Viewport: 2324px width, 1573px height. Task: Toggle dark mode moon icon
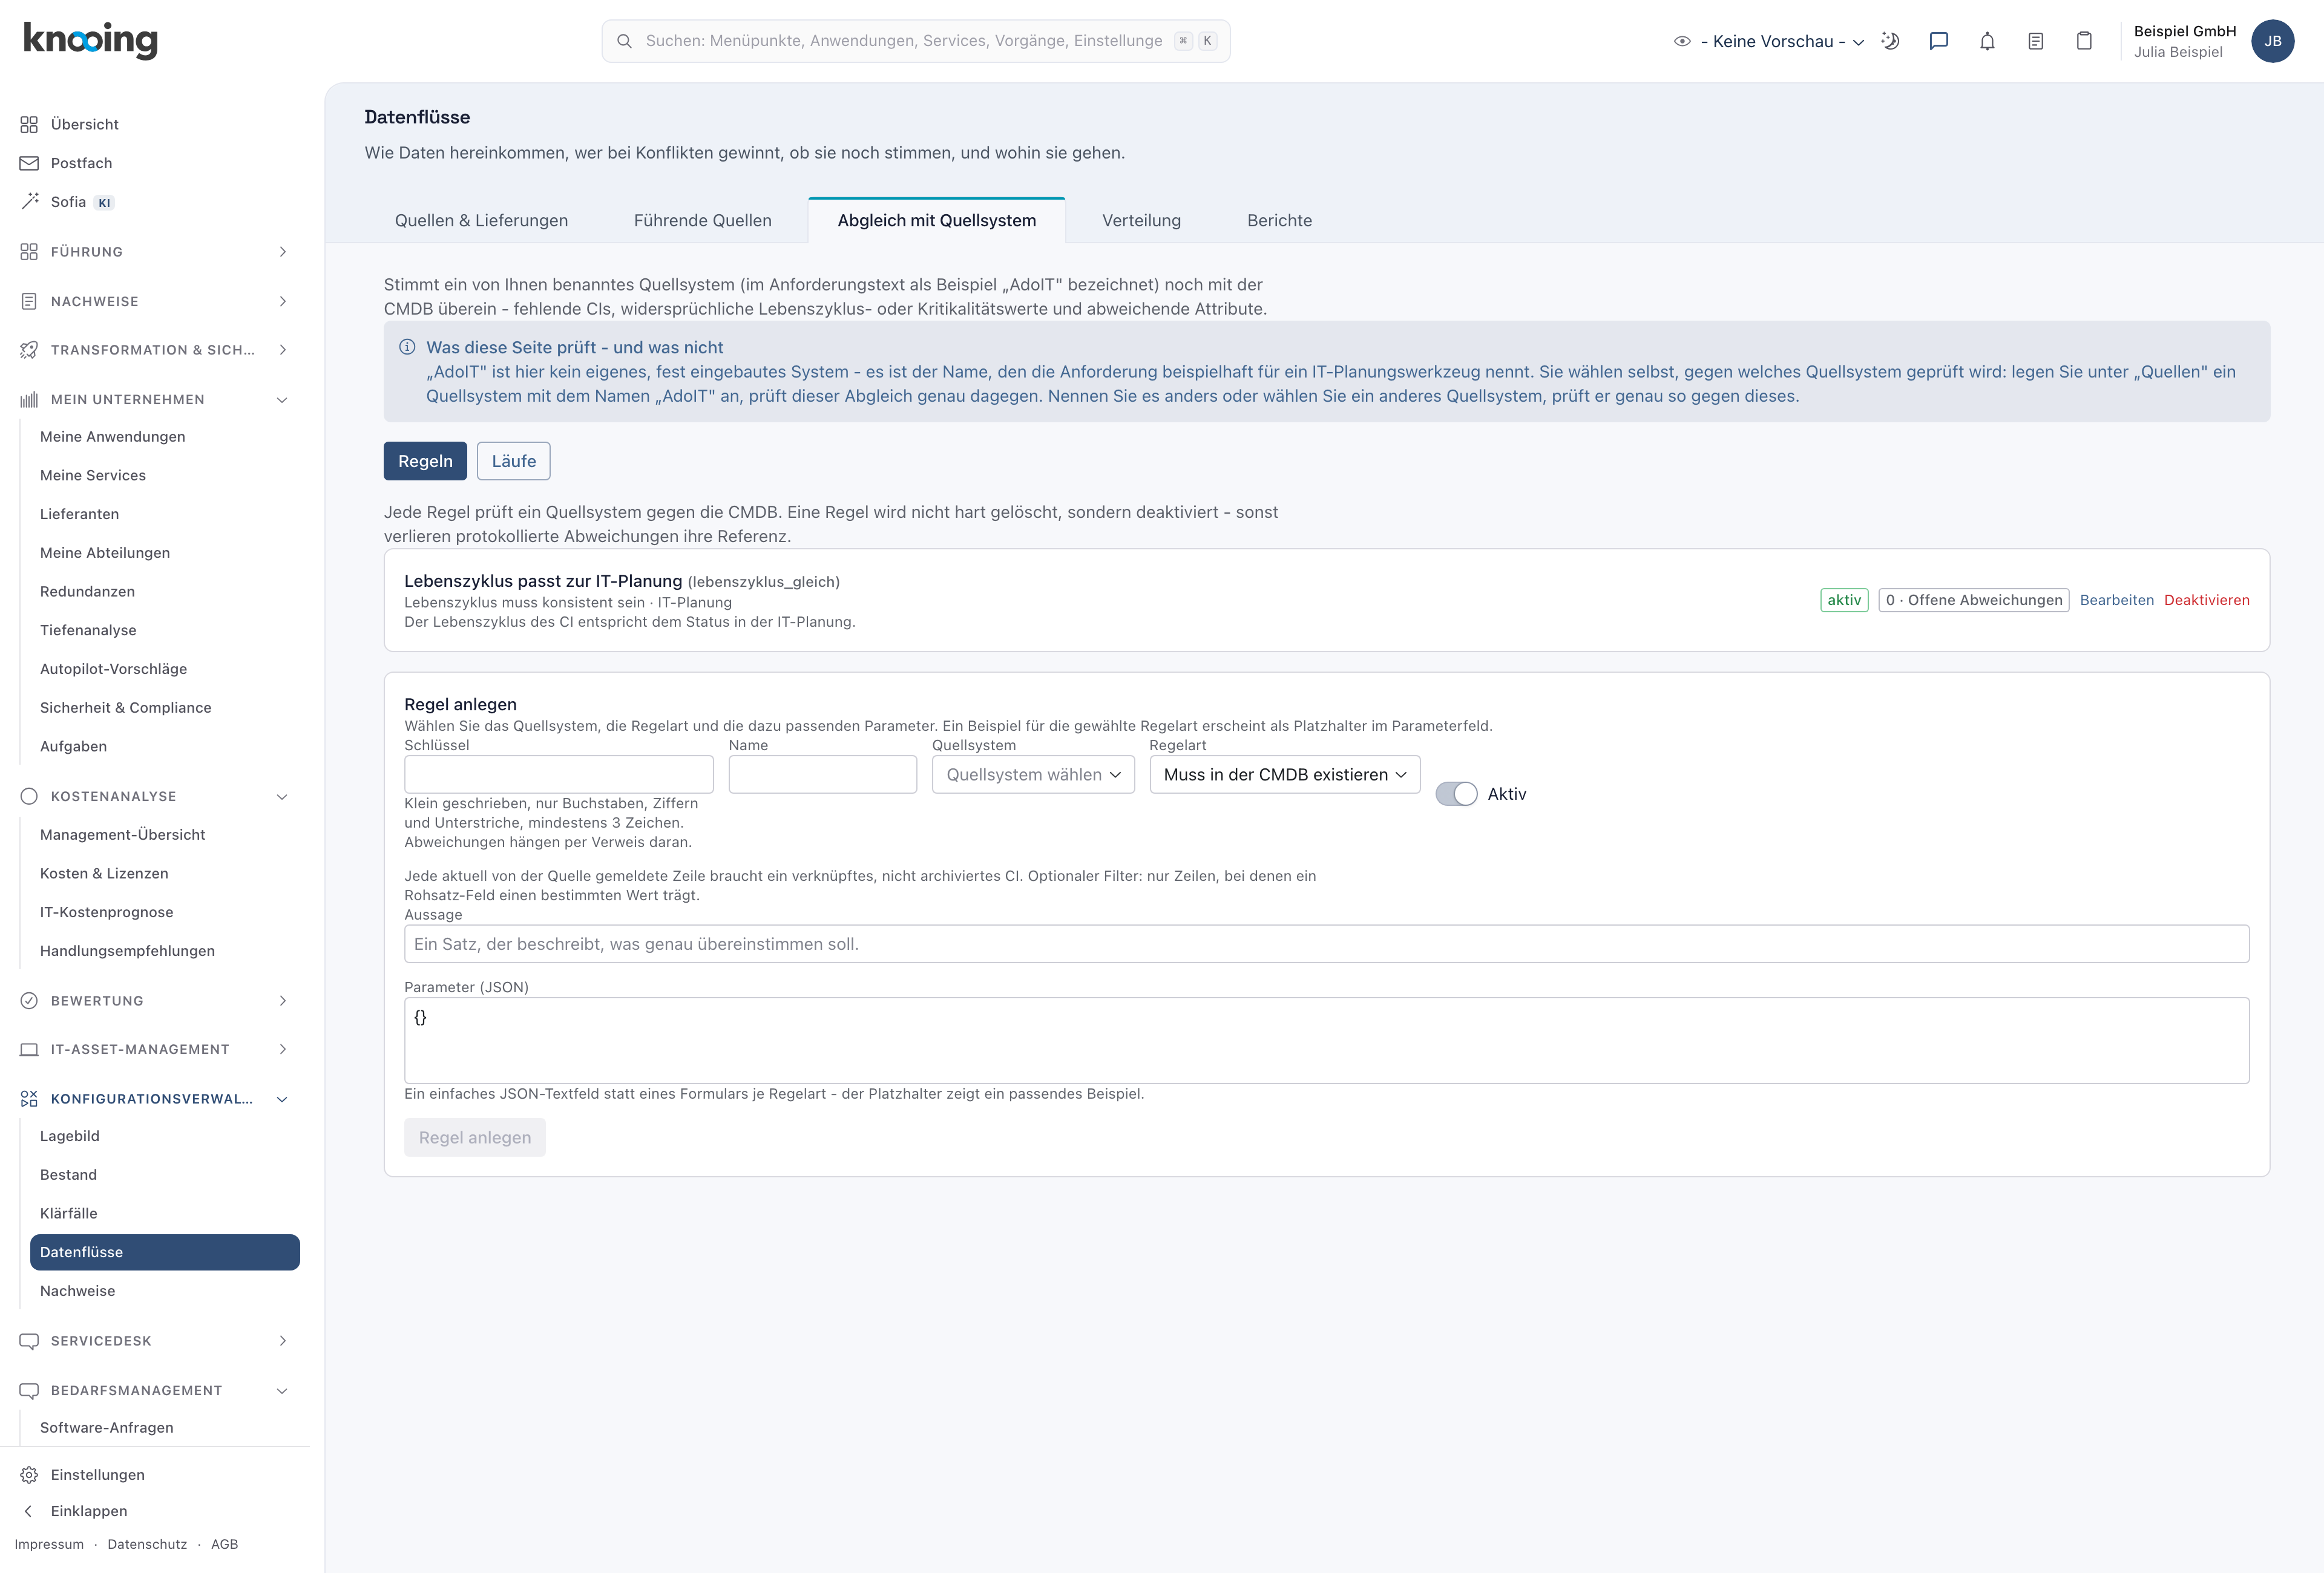(x=1890, y=41)
